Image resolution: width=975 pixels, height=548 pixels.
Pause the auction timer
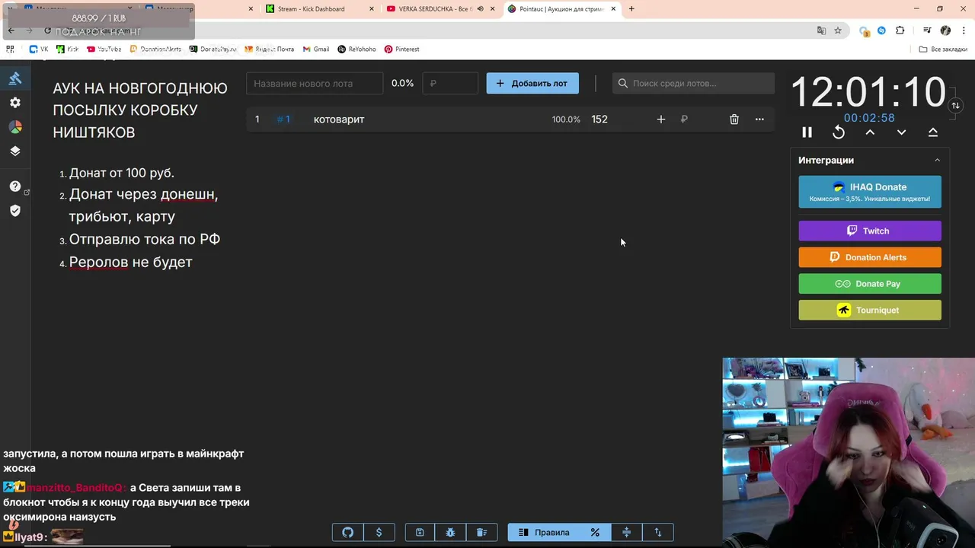click(807, 132)
